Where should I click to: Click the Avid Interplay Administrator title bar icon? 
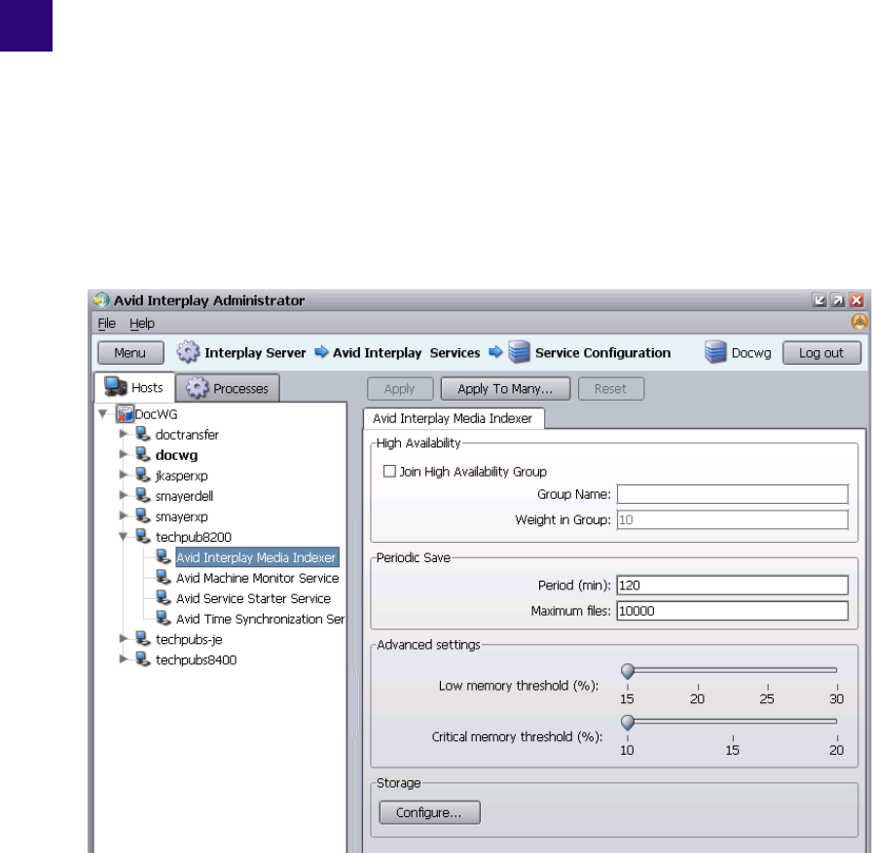click(x=101, y=301)
